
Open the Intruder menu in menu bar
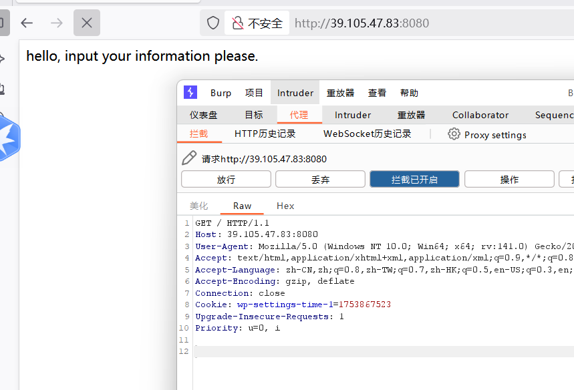295,93
